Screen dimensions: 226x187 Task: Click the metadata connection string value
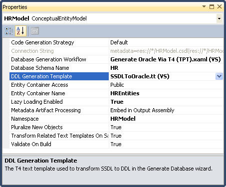tap(167, 51)
